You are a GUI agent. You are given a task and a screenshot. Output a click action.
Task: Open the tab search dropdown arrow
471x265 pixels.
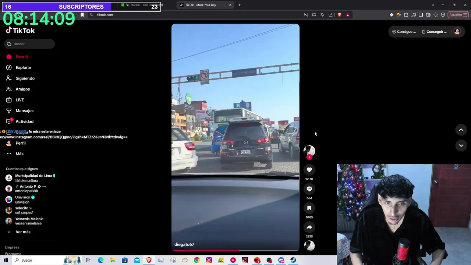pyautogui.click(x=433, y=5)
